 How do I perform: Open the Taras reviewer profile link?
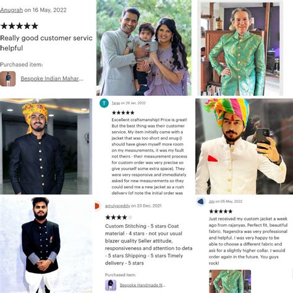(x=116, y=103)
